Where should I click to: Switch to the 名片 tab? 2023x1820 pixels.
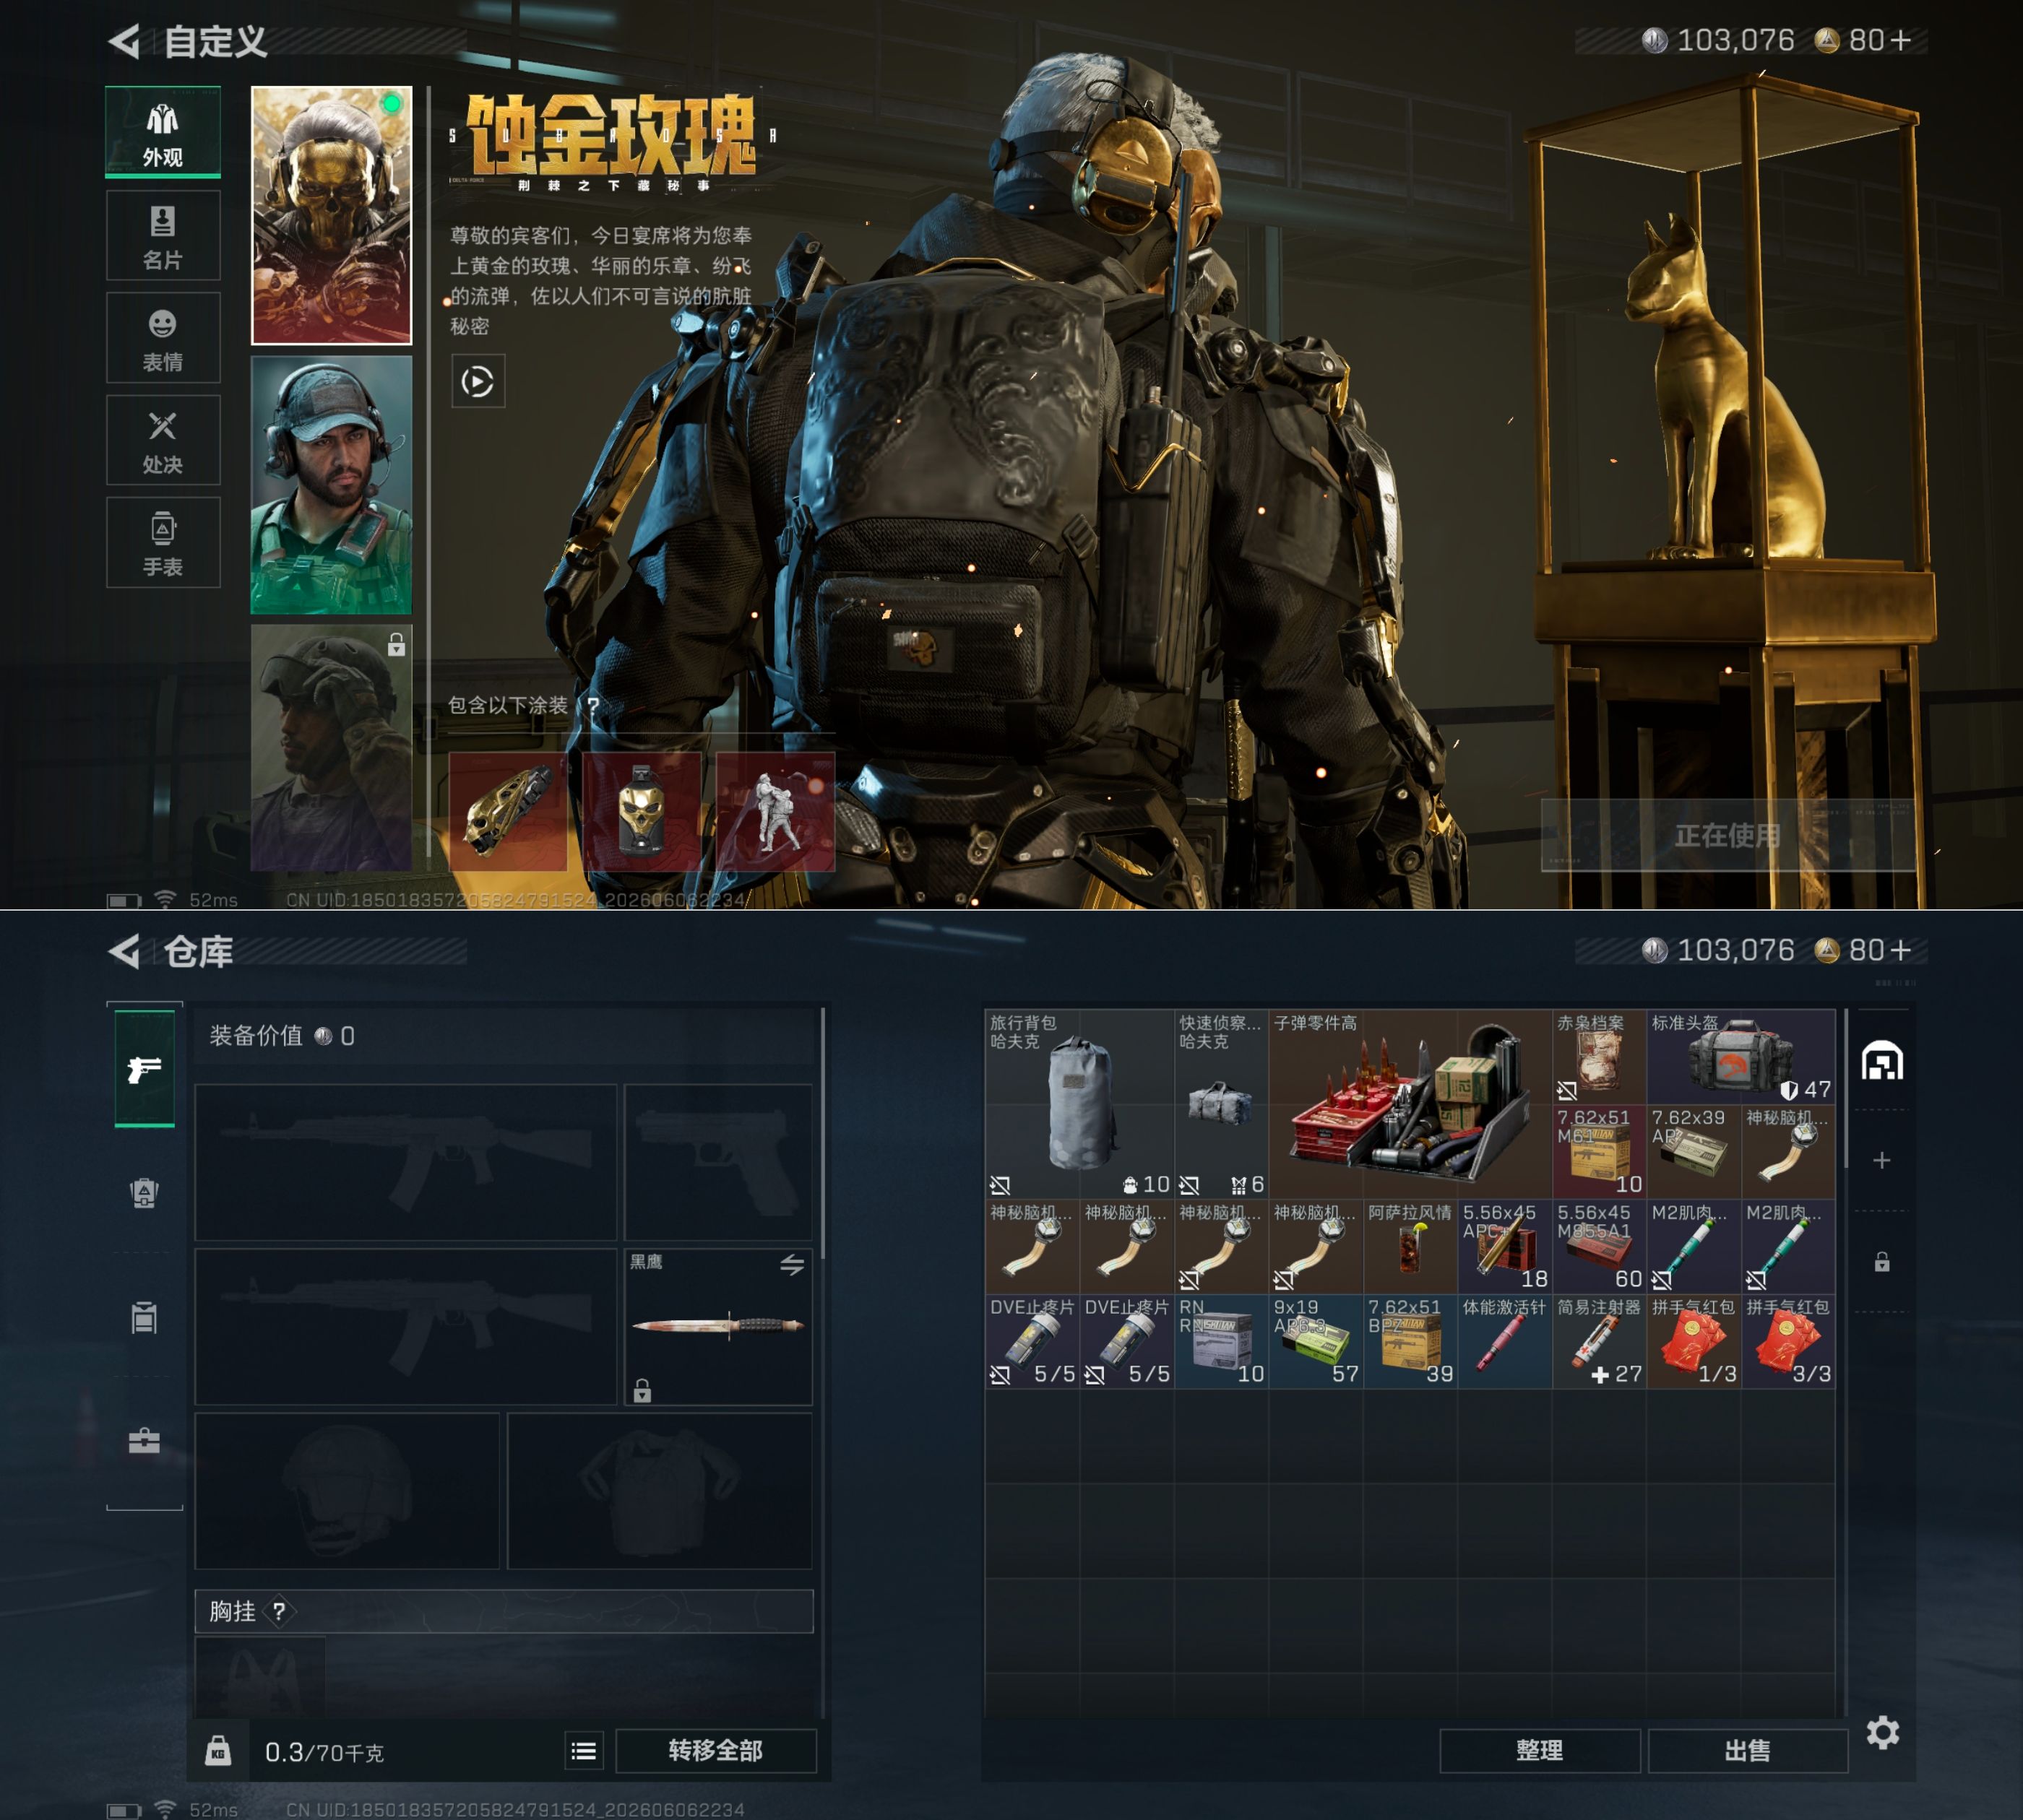click(163, 235)
